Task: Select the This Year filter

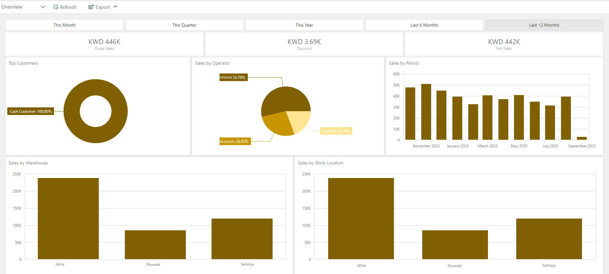Action: (304, 25)
